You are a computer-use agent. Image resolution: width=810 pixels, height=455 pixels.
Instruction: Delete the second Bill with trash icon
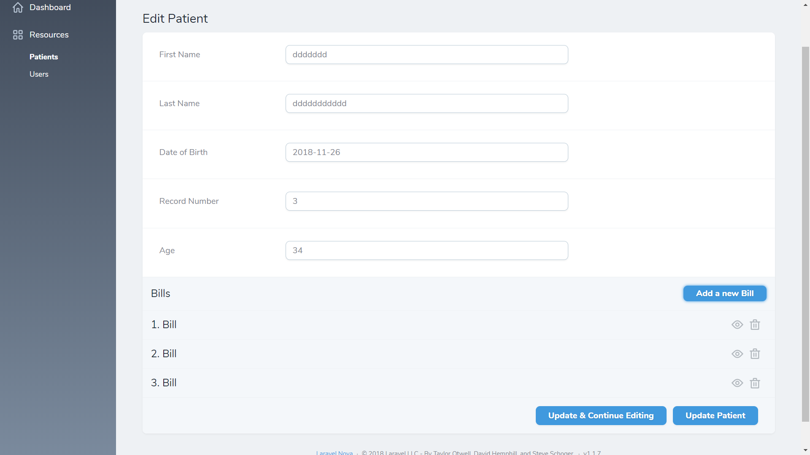click(755, 354)
